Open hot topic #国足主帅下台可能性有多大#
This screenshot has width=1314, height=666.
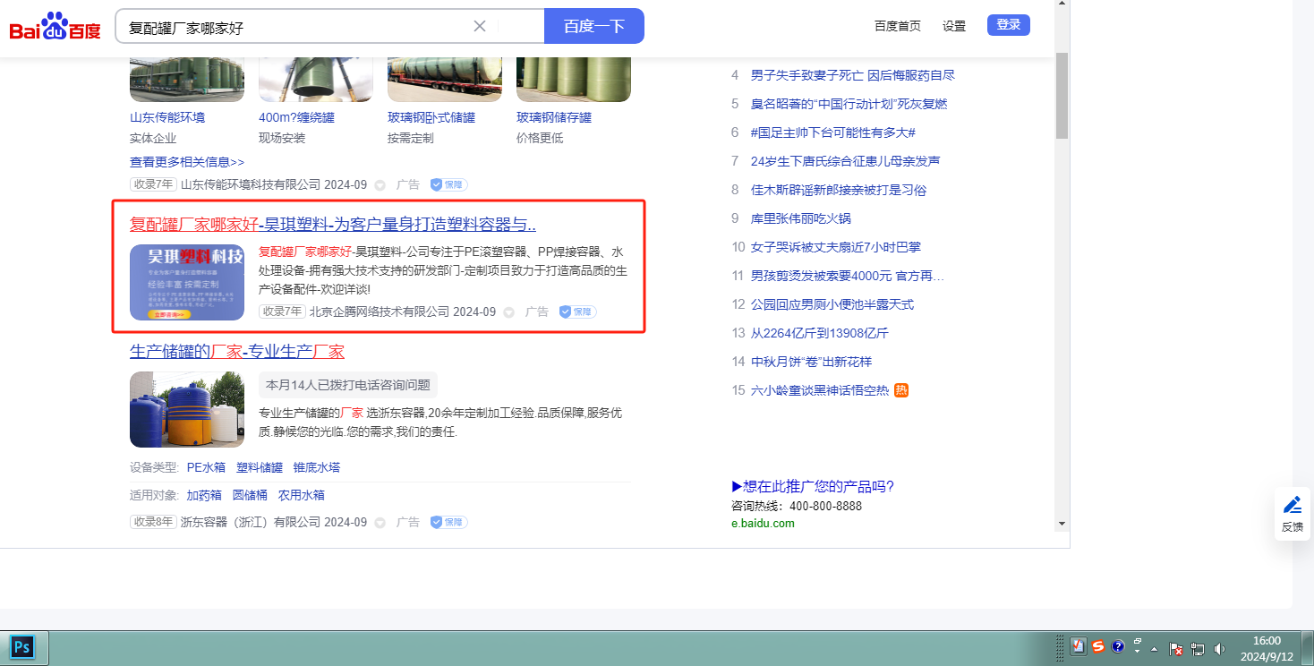tap(832, 132)
